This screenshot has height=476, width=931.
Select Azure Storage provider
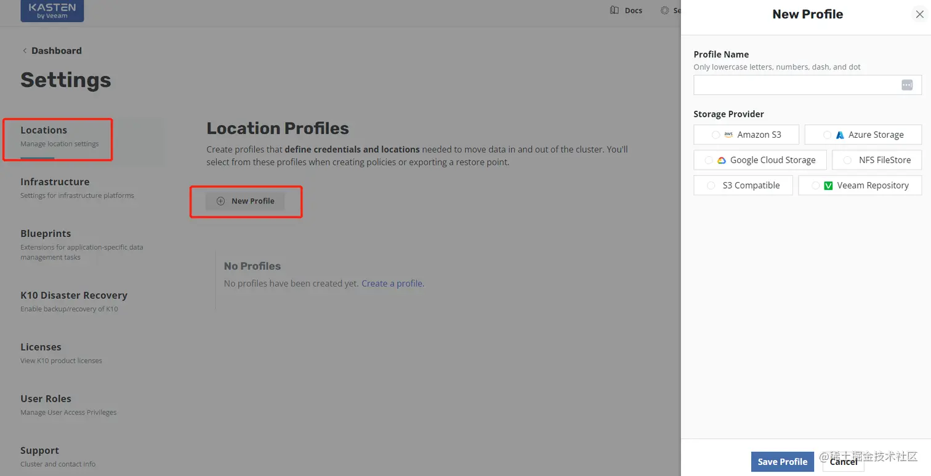pyautogui.click(x=863, y=135)
